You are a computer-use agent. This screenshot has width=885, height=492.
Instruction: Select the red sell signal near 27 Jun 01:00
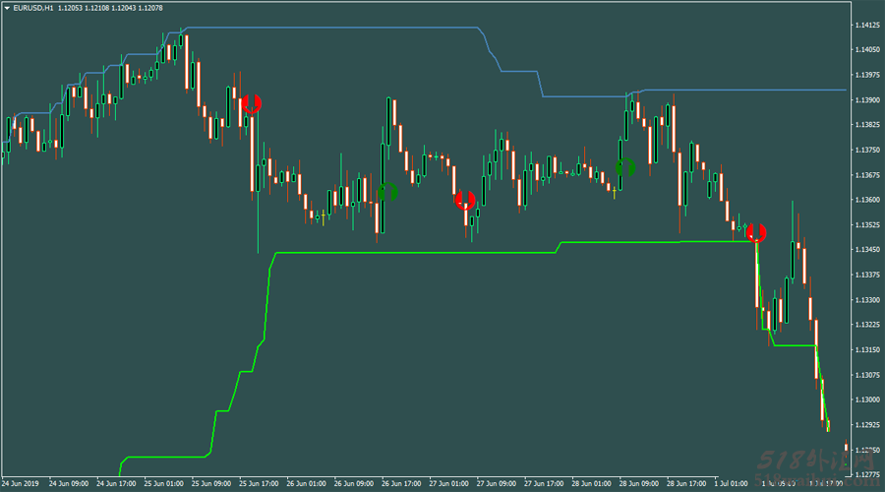[465, 200]
